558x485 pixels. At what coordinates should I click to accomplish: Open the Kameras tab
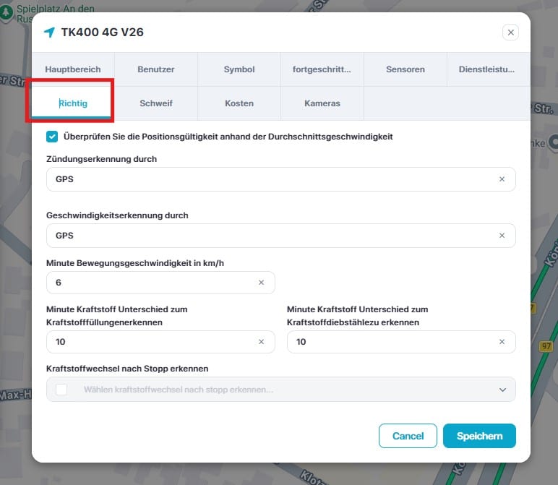click(x=322, y=103)
